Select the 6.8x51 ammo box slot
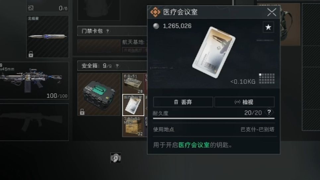Image resolution: width=320 pixels, height=180 pixels. click(x=133, y=84)
